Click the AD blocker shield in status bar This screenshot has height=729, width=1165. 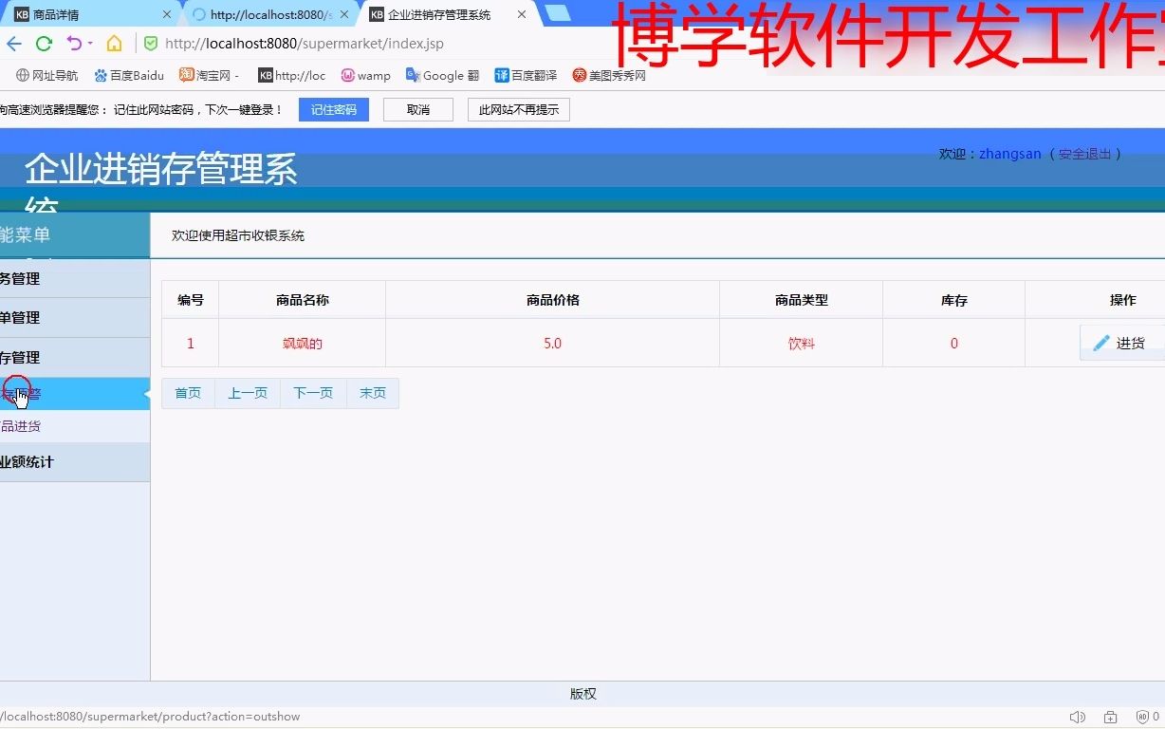pos(1140,717)
